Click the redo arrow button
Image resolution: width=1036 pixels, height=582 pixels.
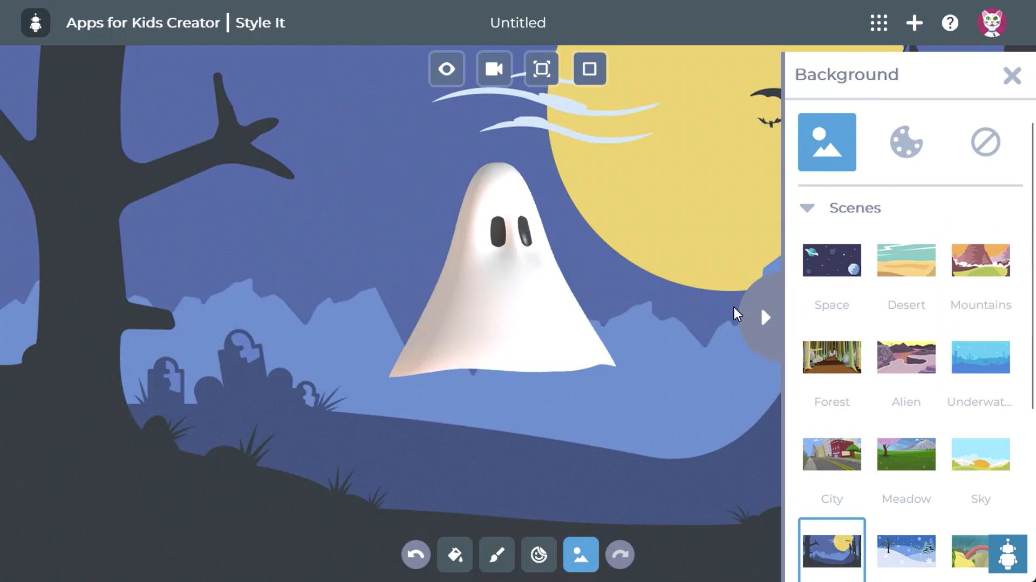[x=620, y=555]
